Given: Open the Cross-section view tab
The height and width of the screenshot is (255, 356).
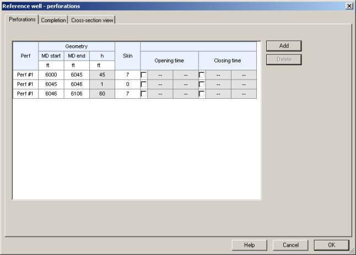Looking at the screenshot, I should click(x=92, y=20).
